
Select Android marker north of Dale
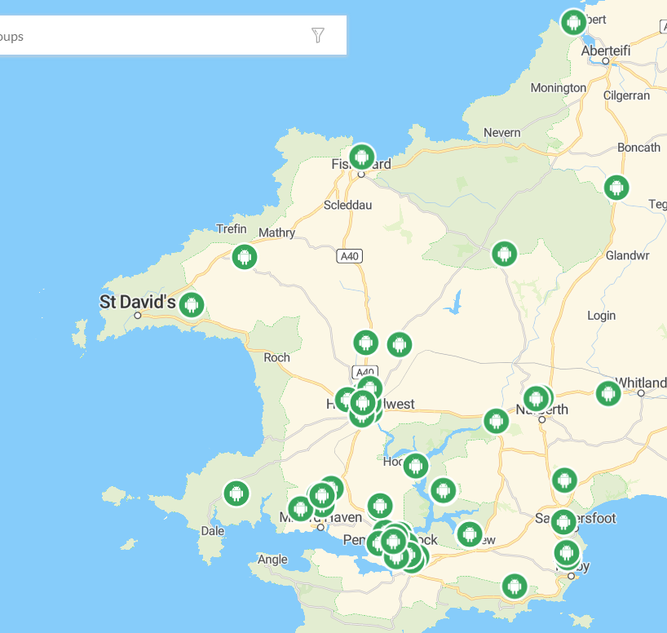236,494
